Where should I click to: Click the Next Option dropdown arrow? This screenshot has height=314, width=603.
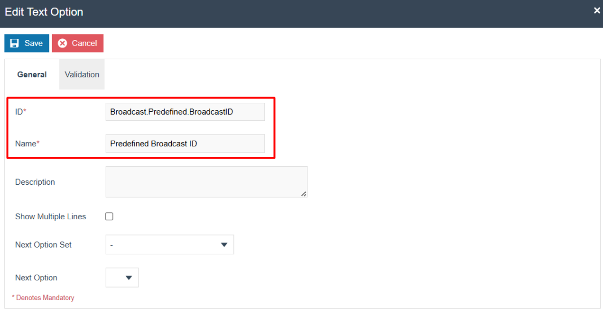[x=129, y=278]
